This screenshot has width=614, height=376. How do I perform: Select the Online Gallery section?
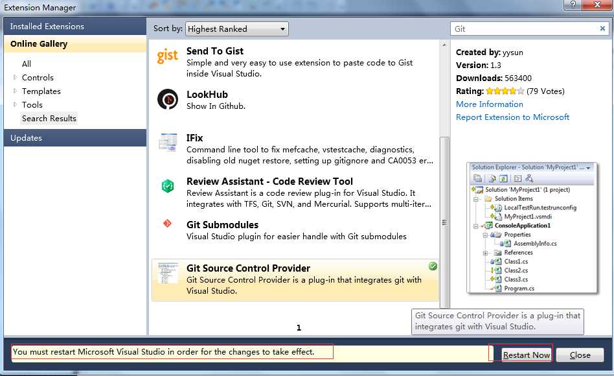tap(74, 43)
